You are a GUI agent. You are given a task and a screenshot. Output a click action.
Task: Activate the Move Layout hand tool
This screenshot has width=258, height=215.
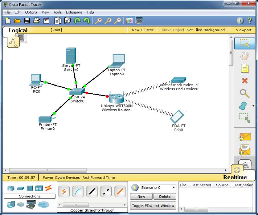pyautogui.click(x=245, y=56)
